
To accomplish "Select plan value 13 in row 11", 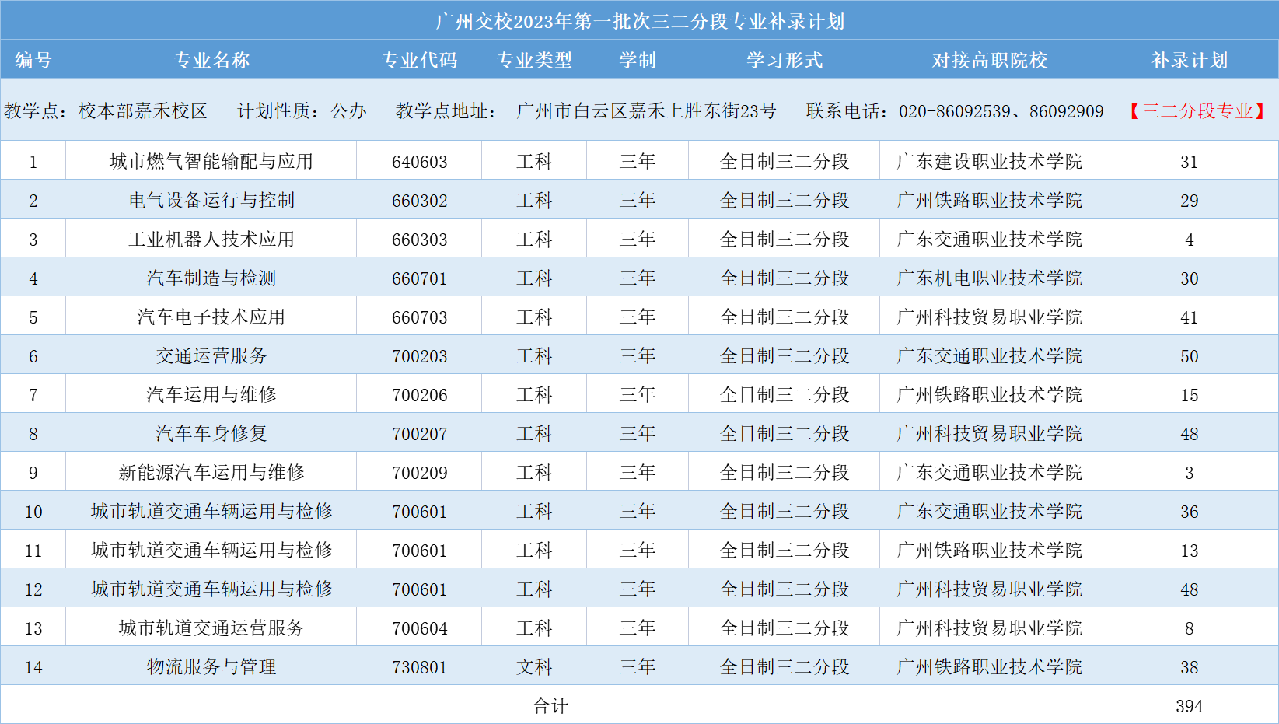I will [x=1190, y=551].
